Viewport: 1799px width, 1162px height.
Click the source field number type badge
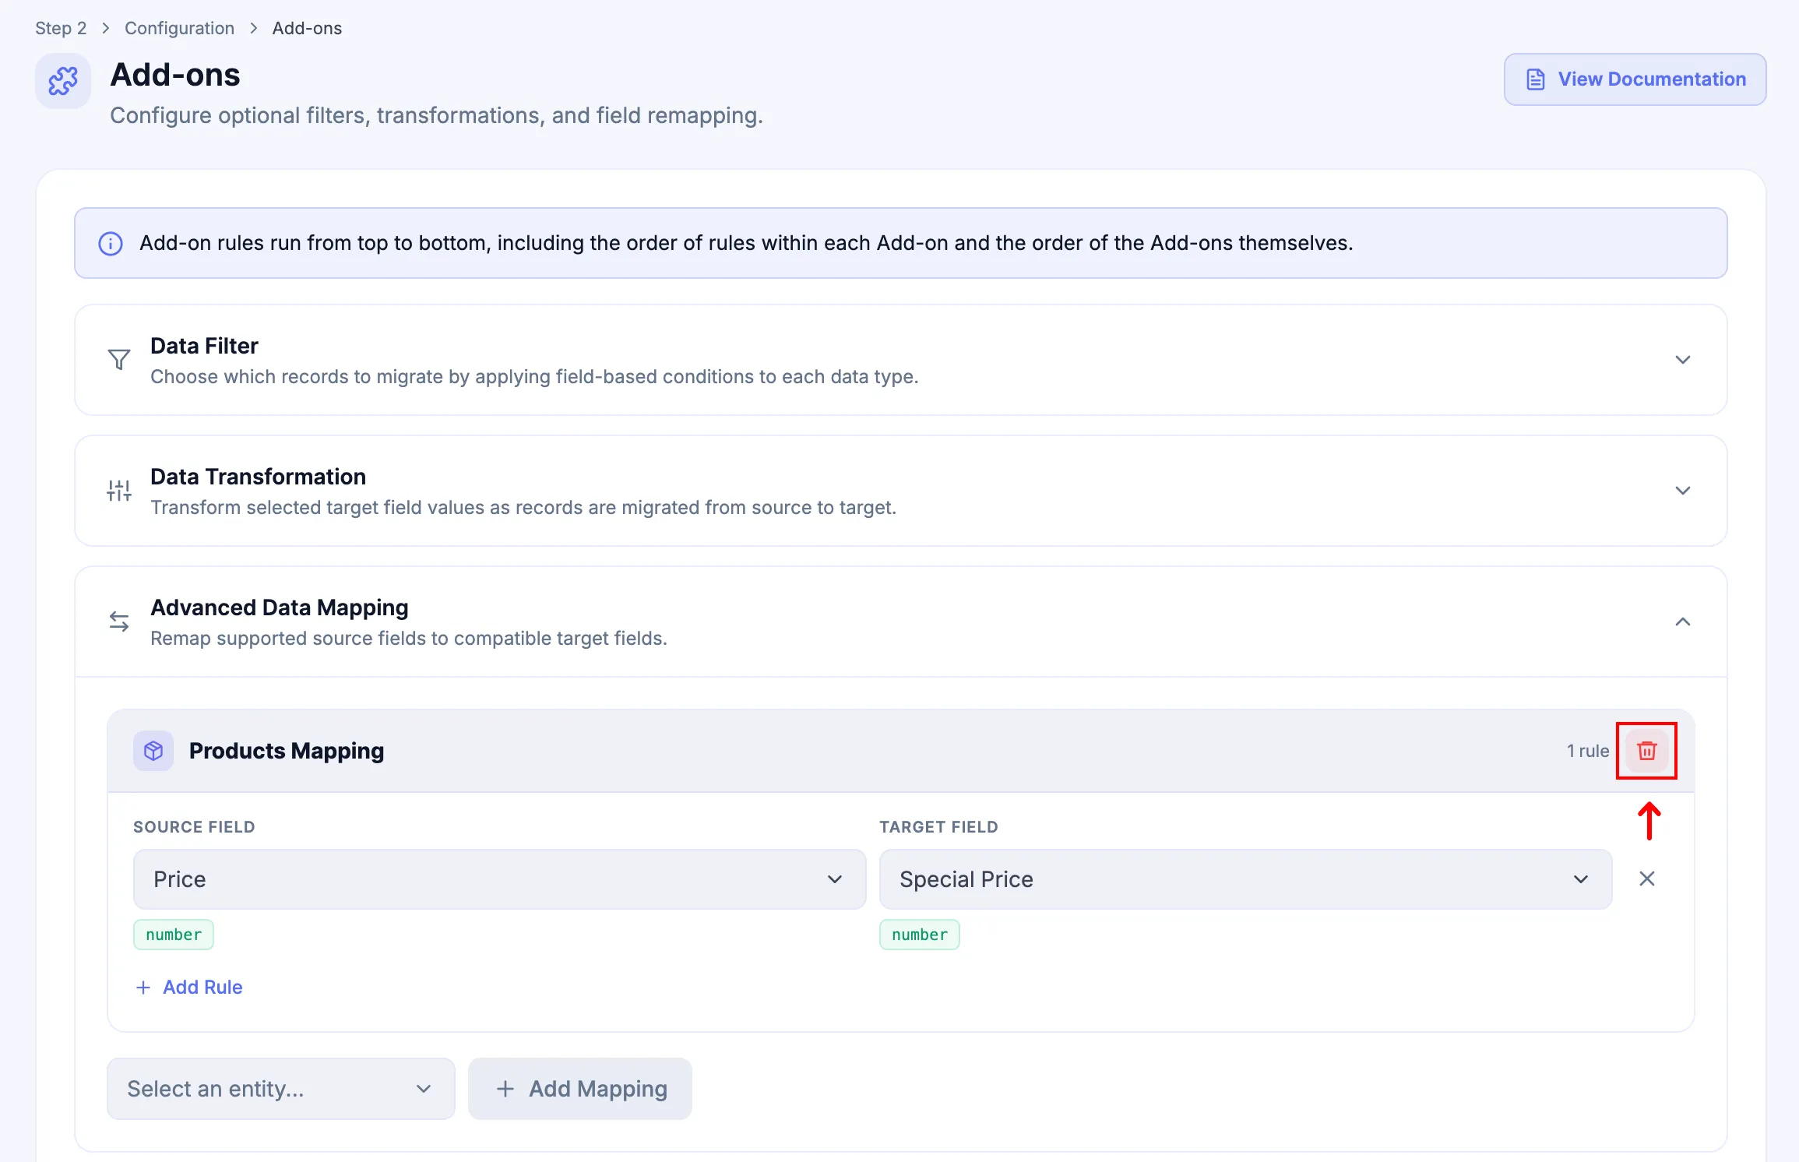(x=174, y=935)
